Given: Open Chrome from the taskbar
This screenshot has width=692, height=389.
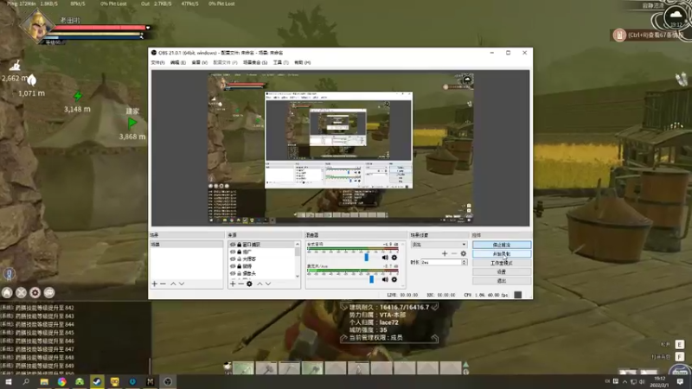Looking at the screenshot, I should tap(61, 381).
